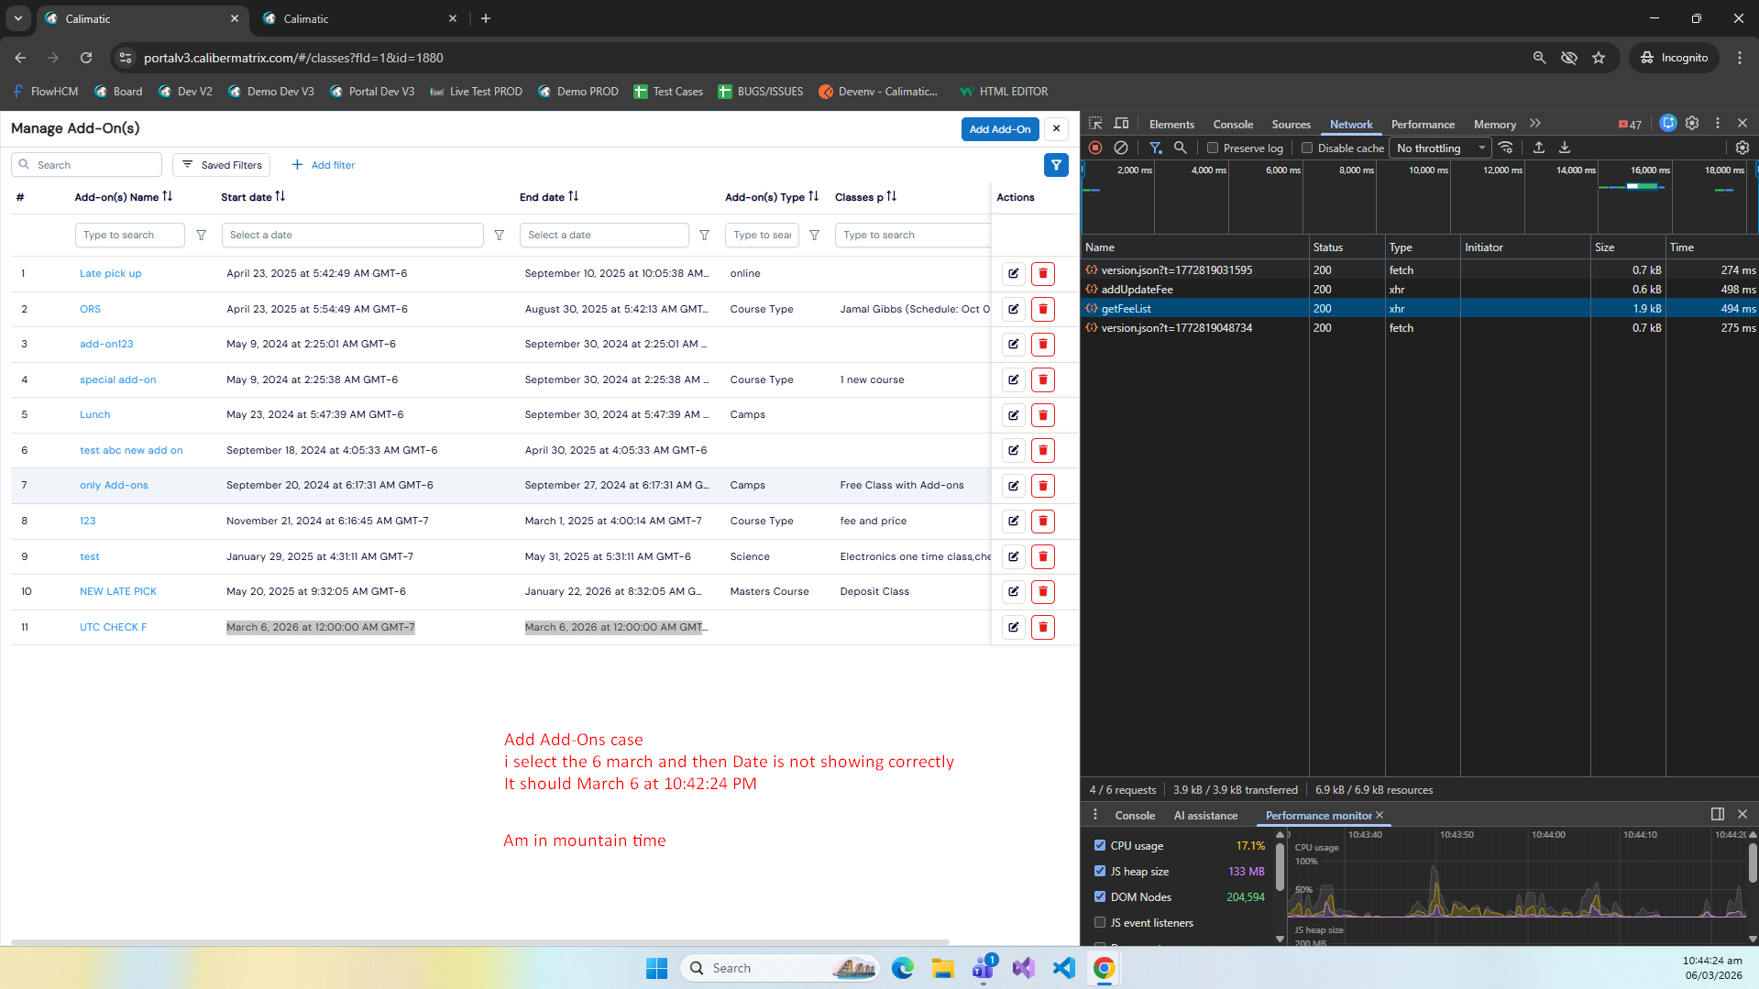Image resolution: width=1759 pixels, height=989 pixels.
Task: Open DevTools settings gear
Action: (x=1692, y=124)
